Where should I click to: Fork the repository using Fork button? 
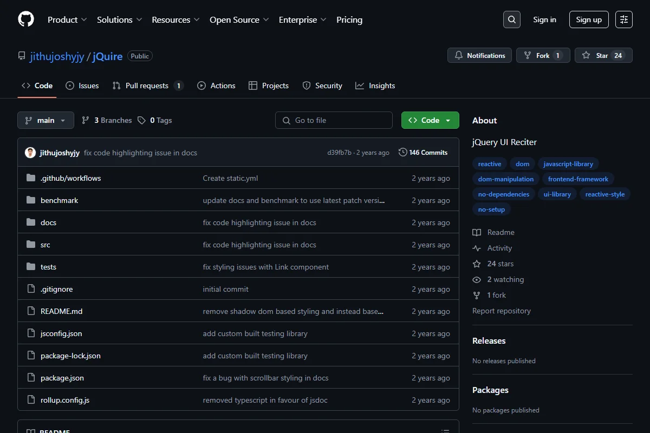click(x=543, y=55)
